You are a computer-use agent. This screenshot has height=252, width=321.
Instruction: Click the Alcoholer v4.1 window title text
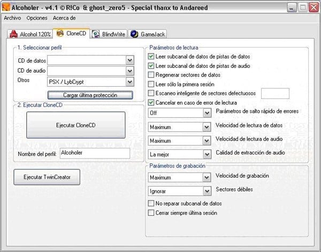110,8
